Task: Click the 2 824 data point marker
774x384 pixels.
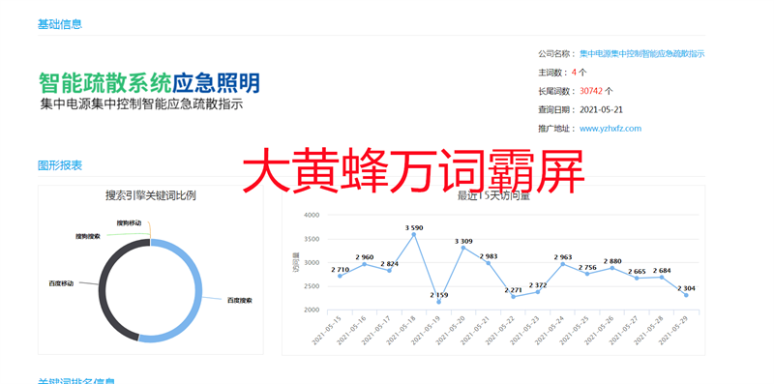Action: pyautogui.click(x=389, y=271)
